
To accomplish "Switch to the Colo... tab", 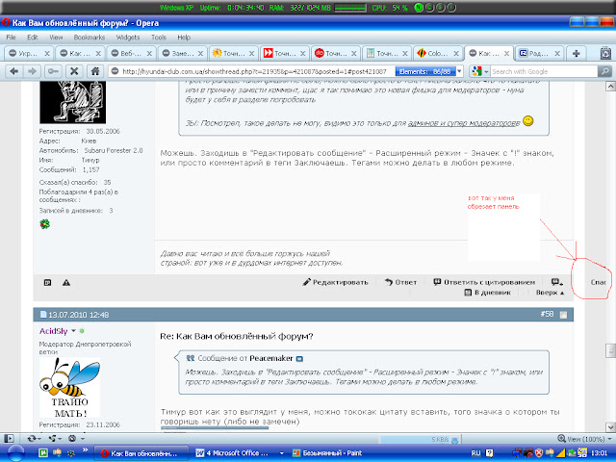I will pyautogui.click(x=438, y=53).
